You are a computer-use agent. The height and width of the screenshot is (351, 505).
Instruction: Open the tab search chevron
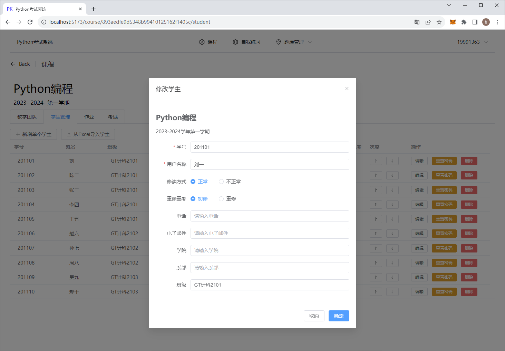coord(449,5)
